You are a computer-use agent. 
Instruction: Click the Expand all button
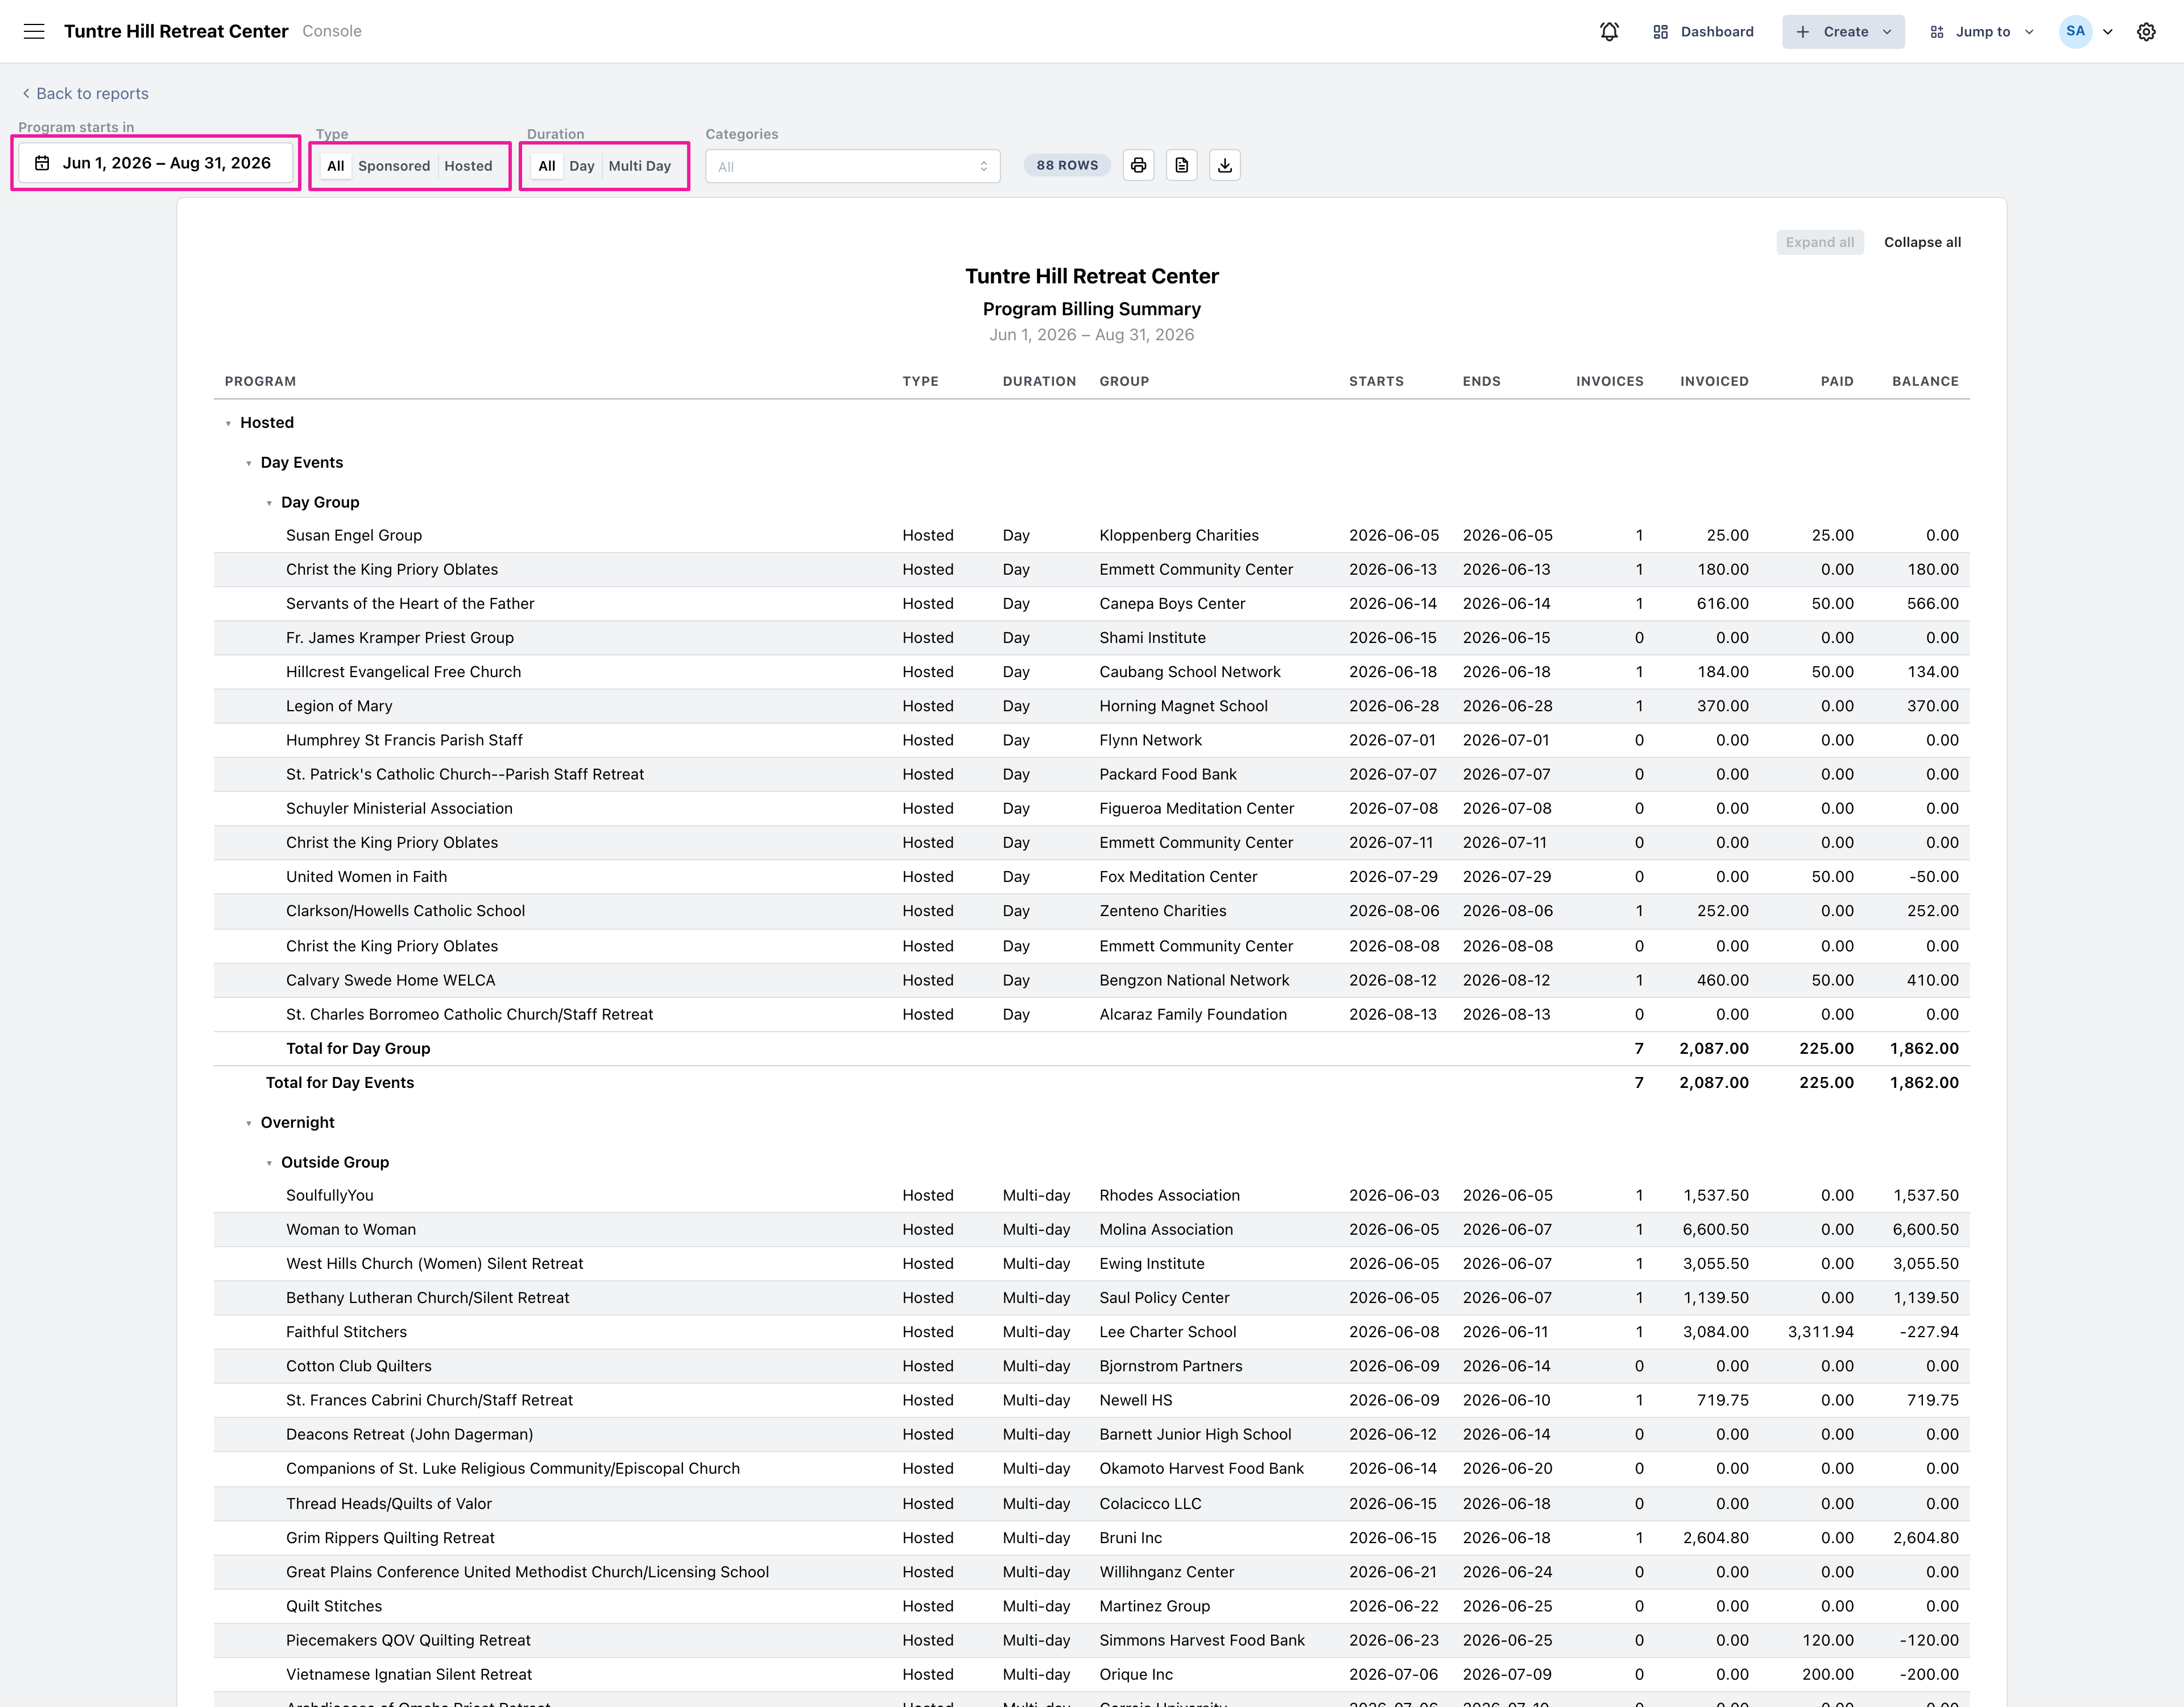point(1819,242)
